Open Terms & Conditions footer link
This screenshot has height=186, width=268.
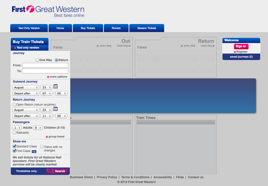coord(135,177)
